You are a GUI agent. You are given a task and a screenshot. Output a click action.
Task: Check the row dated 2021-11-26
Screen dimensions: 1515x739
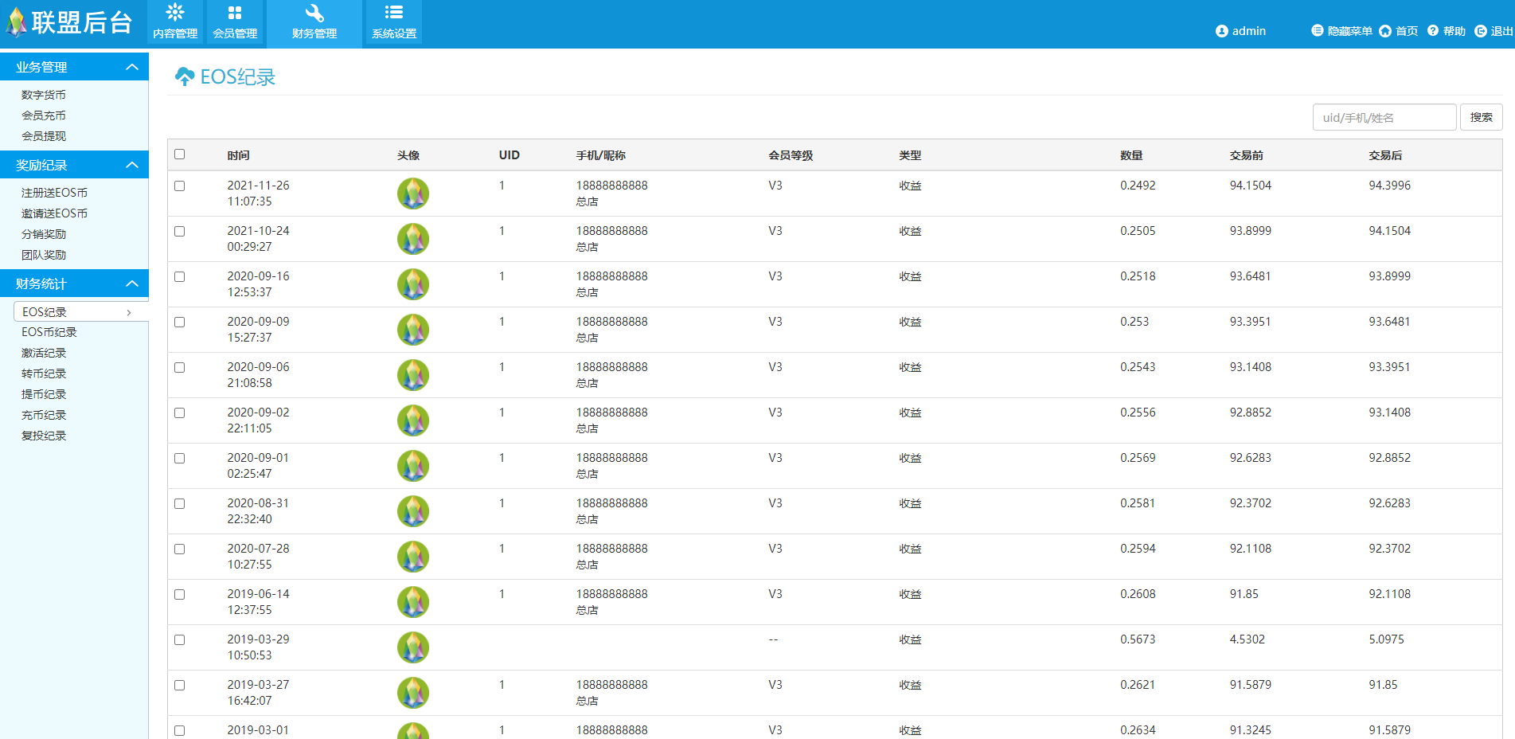(x=180, y=186)
